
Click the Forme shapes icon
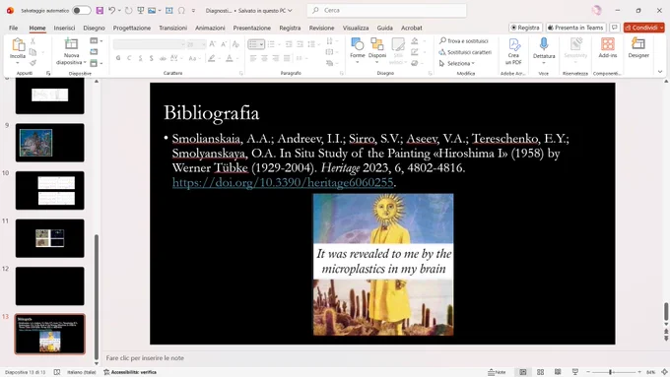358,44
